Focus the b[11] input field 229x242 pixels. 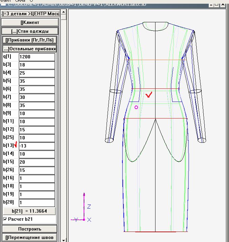[x=37, y=122]
